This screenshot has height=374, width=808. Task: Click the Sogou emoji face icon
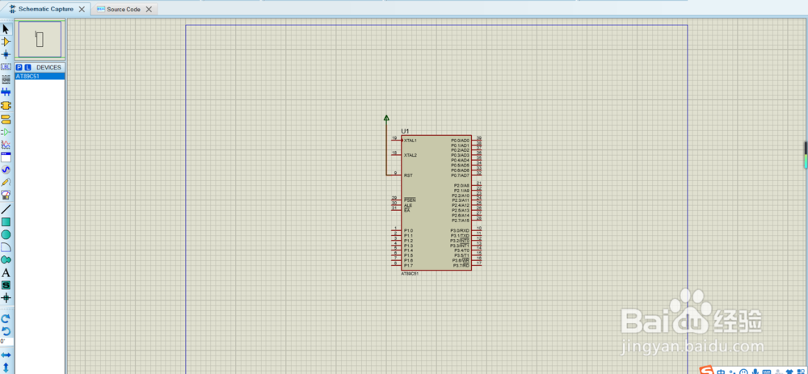click(743, 371)
